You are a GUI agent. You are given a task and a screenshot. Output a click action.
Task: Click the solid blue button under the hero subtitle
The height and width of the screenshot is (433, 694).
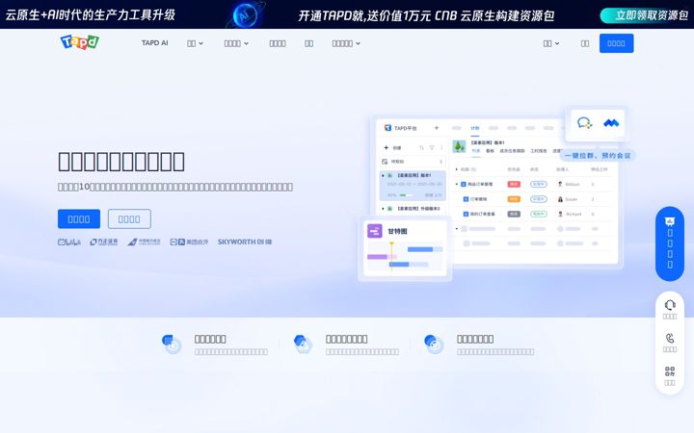tap(79, 218)
